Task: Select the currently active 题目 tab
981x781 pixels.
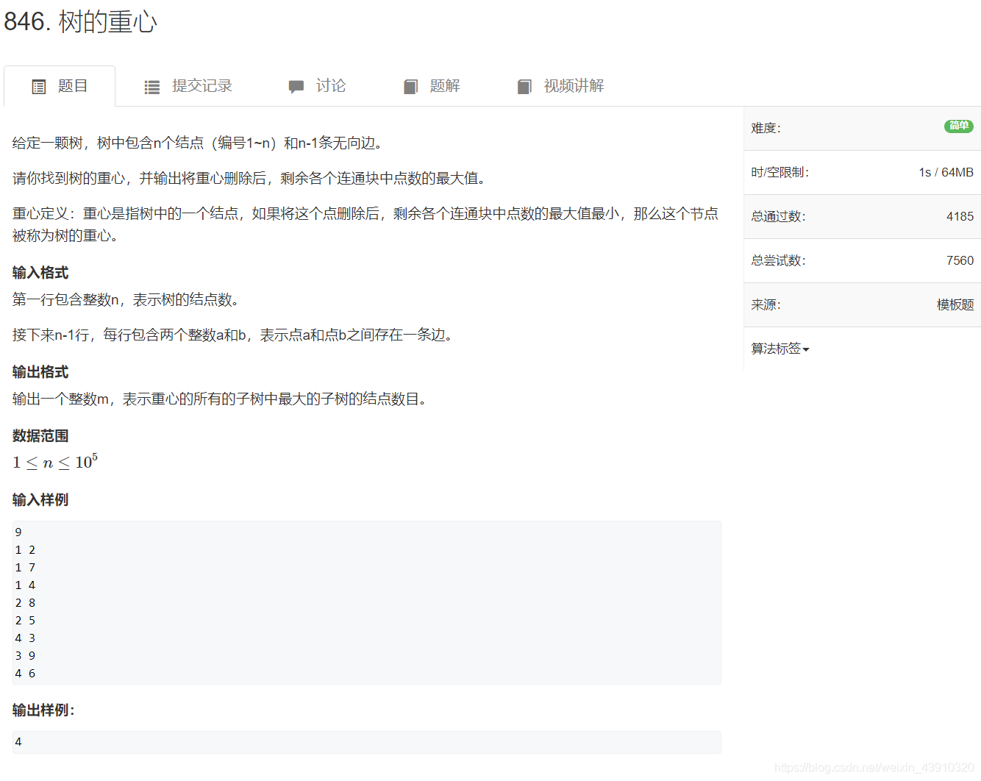Action: tap(72, 86)
